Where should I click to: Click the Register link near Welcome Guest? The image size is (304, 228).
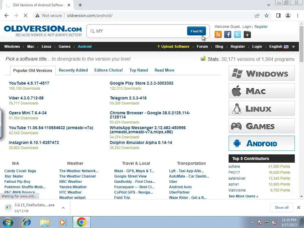[261, 27]
